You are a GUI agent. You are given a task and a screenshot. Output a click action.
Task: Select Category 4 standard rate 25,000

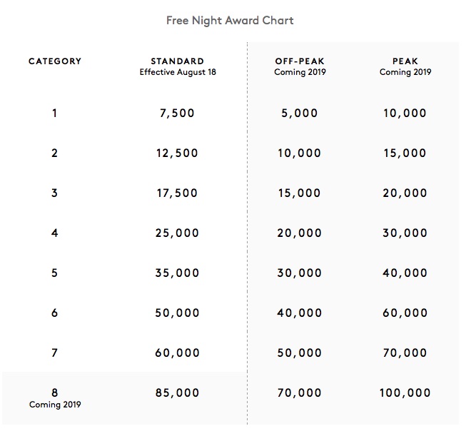pos(177,233)
